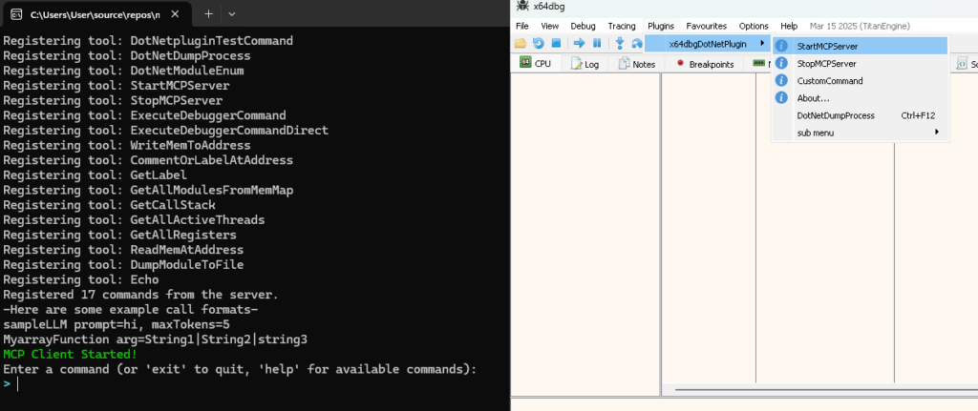978x411 pixels.
Task: Open the Debug menu
Action: [583, 26]
